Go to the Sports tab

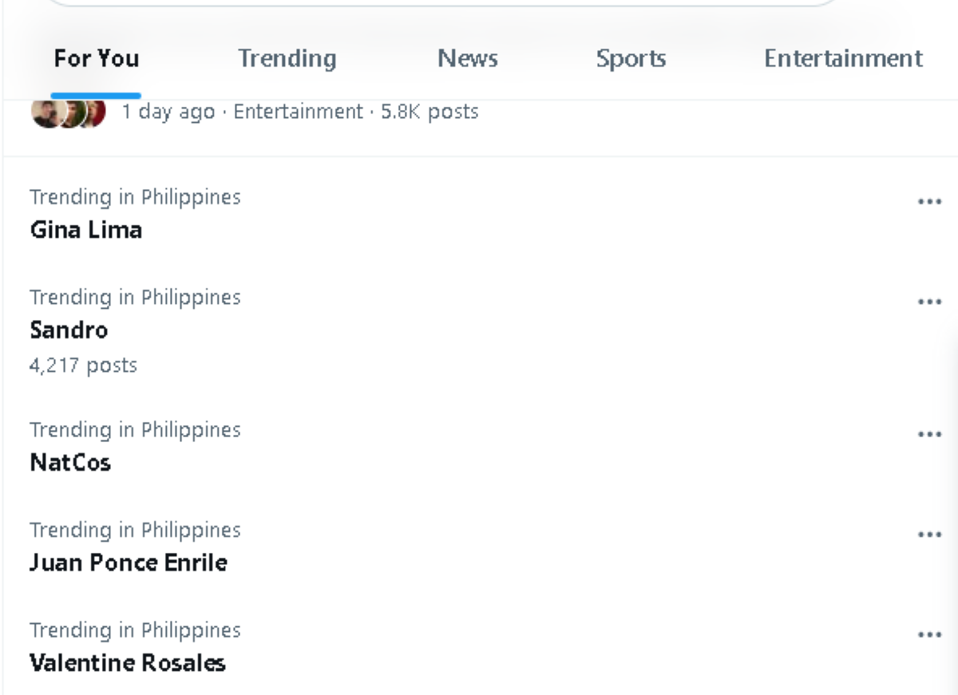(x=631, y=59)
